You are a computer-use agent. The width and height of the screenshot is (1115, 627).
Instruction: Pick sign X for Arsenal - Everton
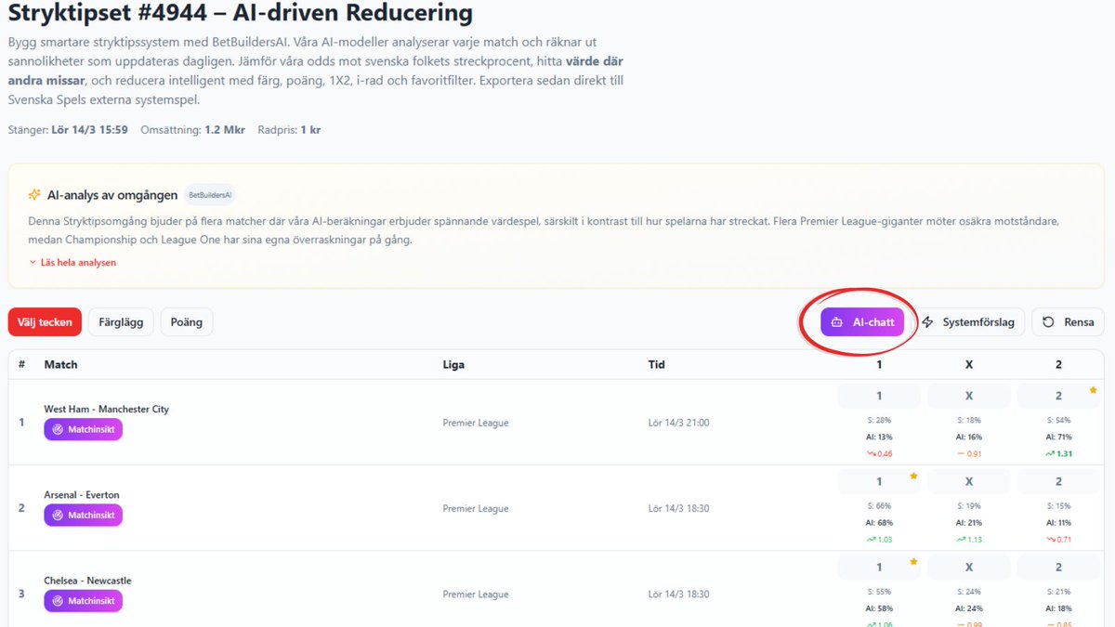[x=969, y=481]
